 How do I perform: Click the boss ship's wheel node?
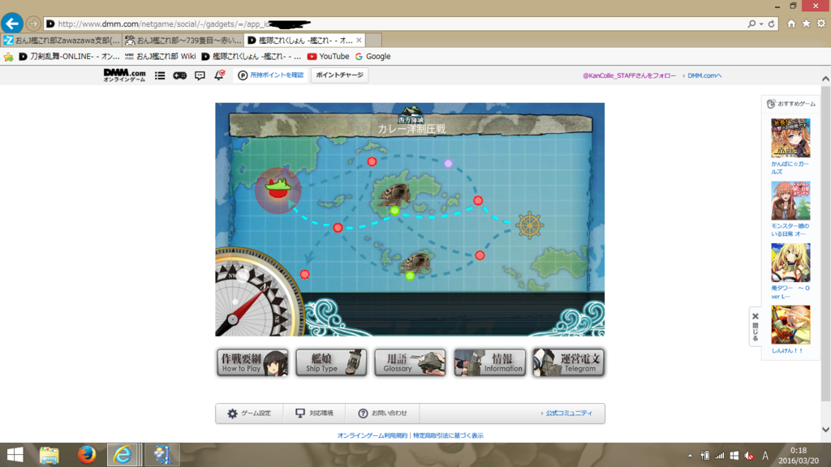point(529,225)
